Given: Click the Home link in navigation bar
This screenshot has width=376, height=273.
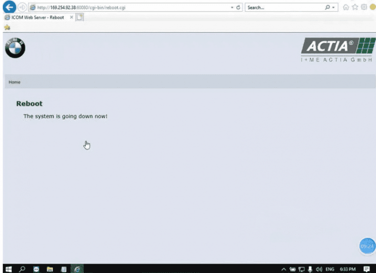Looking at the screenshot, I should point(15,82).
